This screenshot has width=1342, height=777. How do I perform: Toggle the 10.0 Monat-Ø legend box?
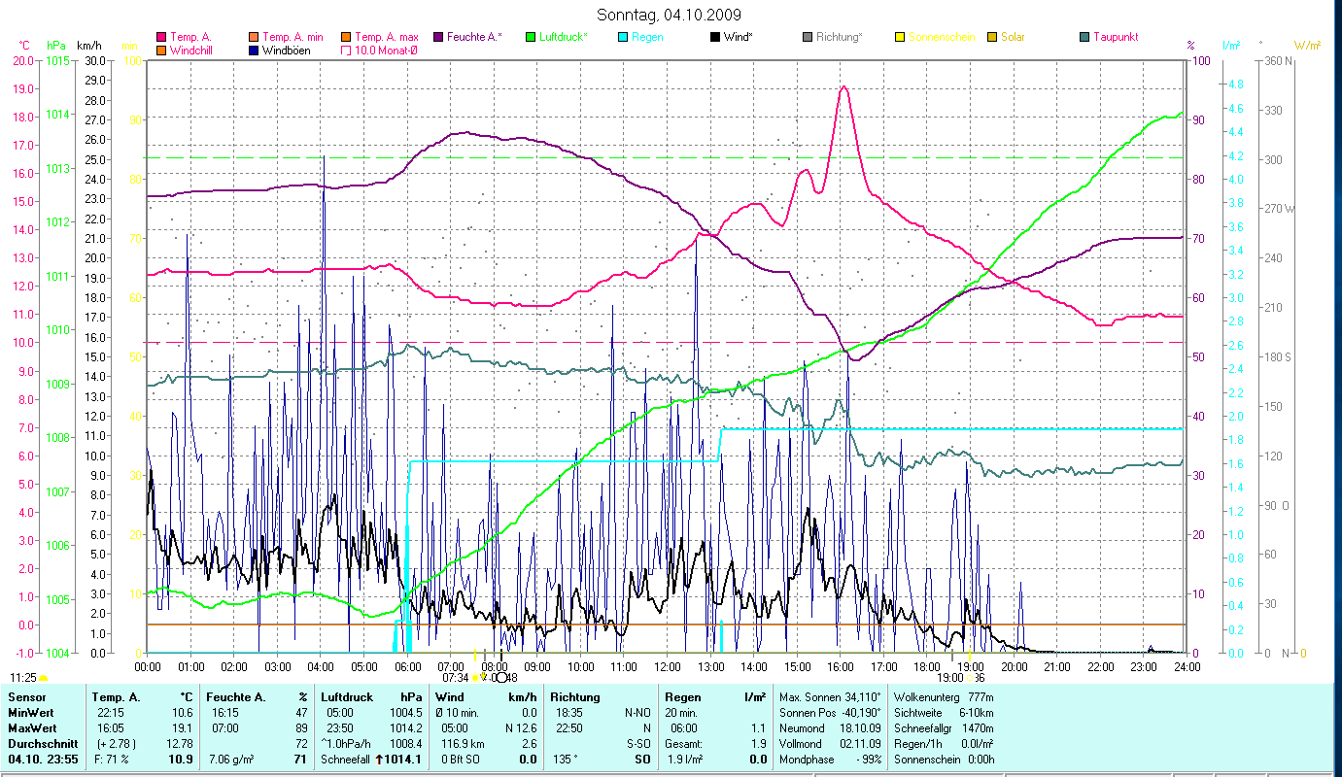(346, 51)
